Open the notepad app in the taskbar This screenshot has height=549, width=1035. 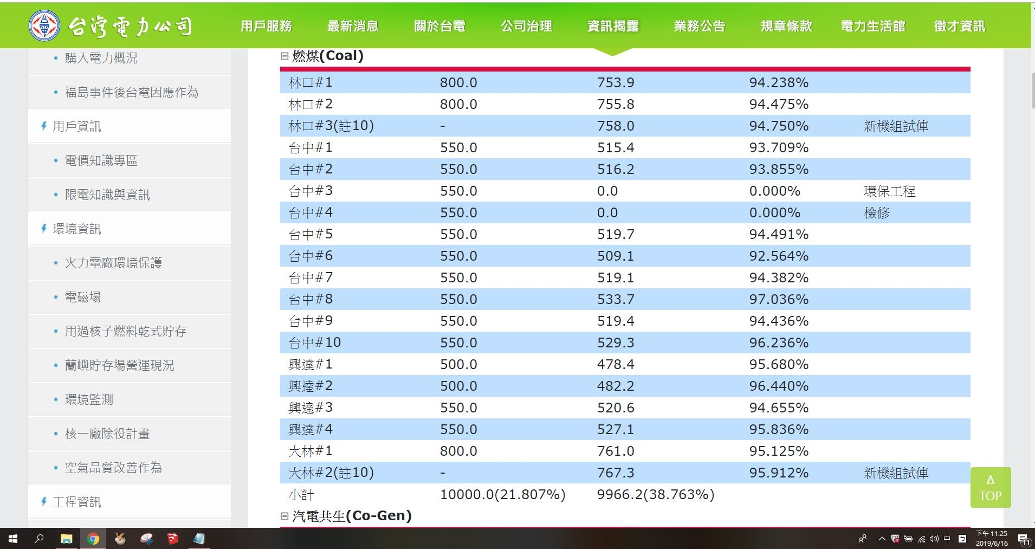[x=199, y=539]
